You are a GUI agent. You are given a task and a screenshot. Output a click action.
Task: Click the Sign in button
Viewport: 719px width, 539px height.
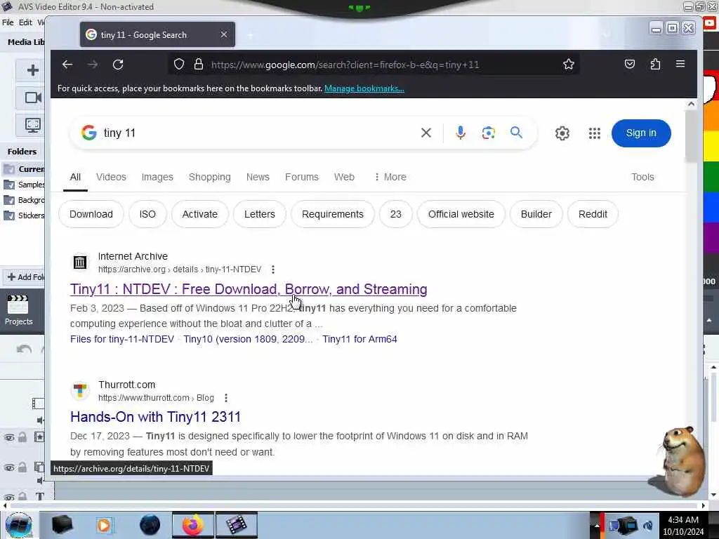click(x=641, y=133)
